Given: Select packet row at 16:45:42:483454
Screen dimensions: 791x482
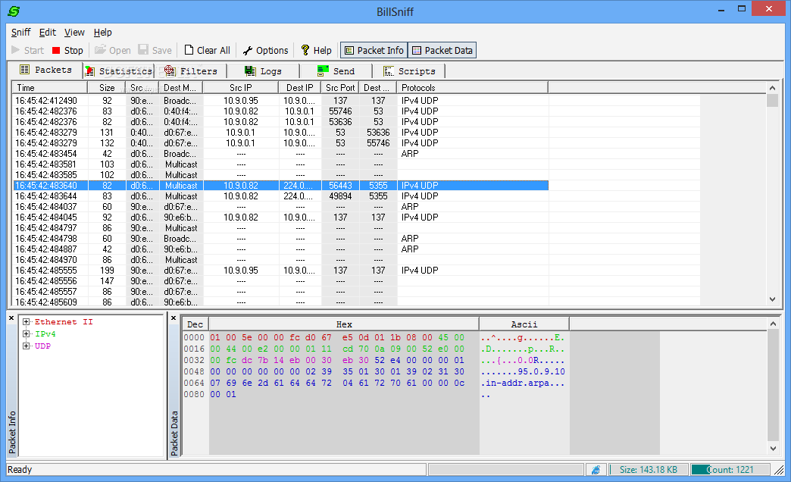Looking at the screenshot, I should point(280,153).
